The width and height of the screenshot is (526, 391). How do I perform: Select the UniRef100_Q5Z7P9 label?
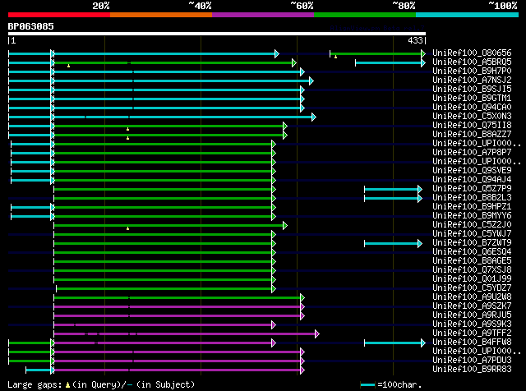(472, 188)
